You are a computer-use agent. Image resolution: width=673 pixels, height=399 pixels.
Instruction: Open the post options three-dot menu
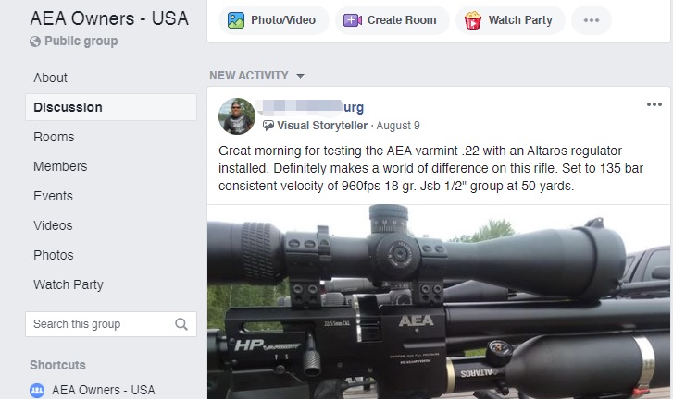654,104
